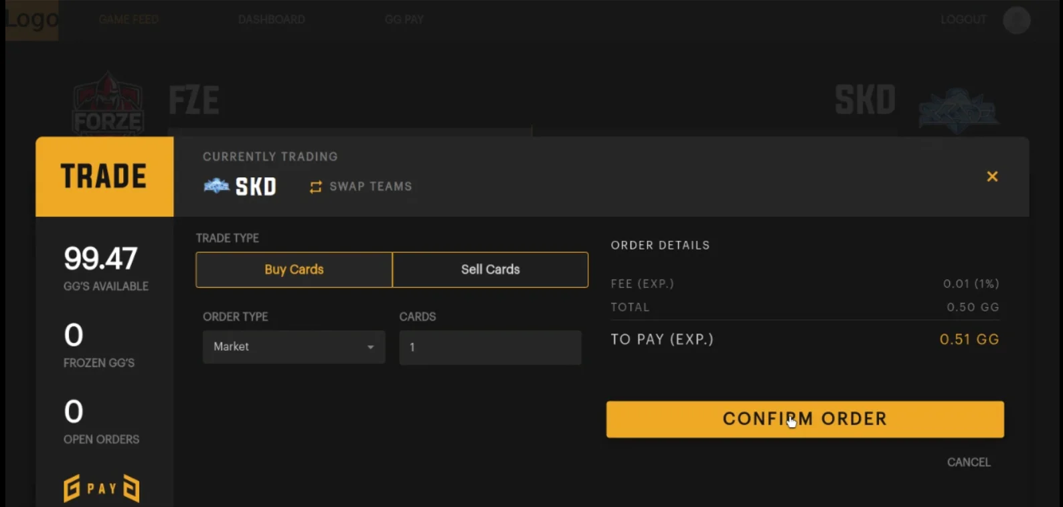
Task: Open the user profile avatar
Action: coord(1016,20)
